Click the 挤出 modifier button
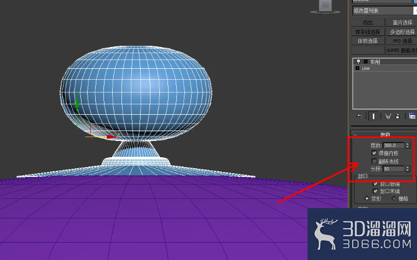Image resolution: width=417 pixels, height=260 pixels. coord(368,22)
